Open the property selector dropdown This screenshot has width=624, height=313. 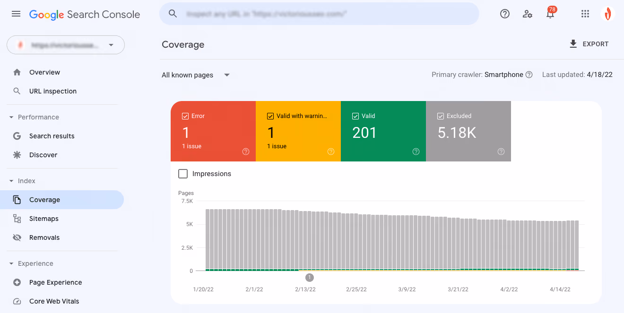point(66,45)
